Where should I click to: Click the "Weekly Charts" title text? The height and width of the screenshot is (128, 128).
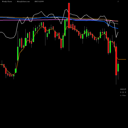click(x=7, y=2)
